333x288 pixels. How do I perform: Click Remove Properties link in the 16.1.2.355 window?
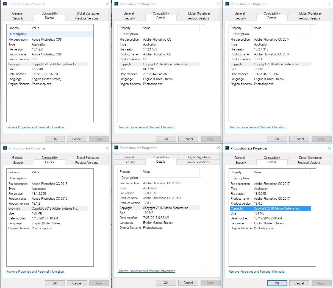(x=35, y=272)
